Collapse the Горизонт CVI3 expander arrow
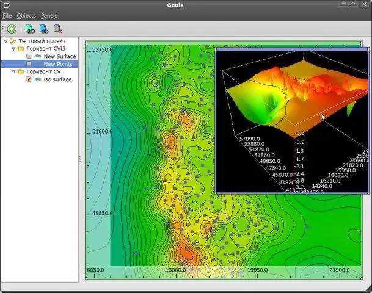Screen dimensions: 372x293 [x=13, y=48]
